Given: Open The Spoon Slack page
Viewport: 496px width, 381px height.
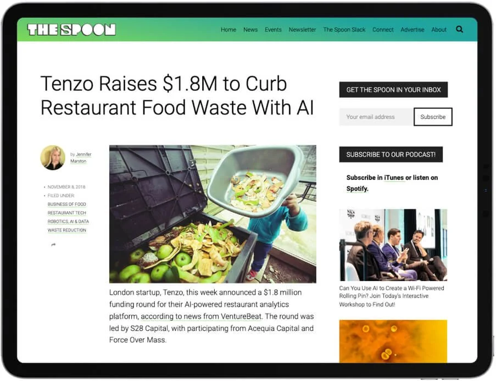Looking at the screenshot, I should pos(344,30).
